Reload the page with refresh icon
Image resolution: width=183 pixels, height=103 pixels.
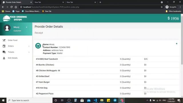11,7
